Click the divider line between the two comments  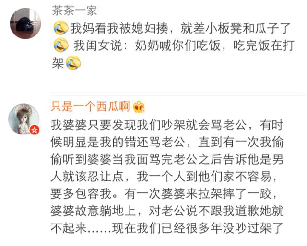click(x=177, y=95)
